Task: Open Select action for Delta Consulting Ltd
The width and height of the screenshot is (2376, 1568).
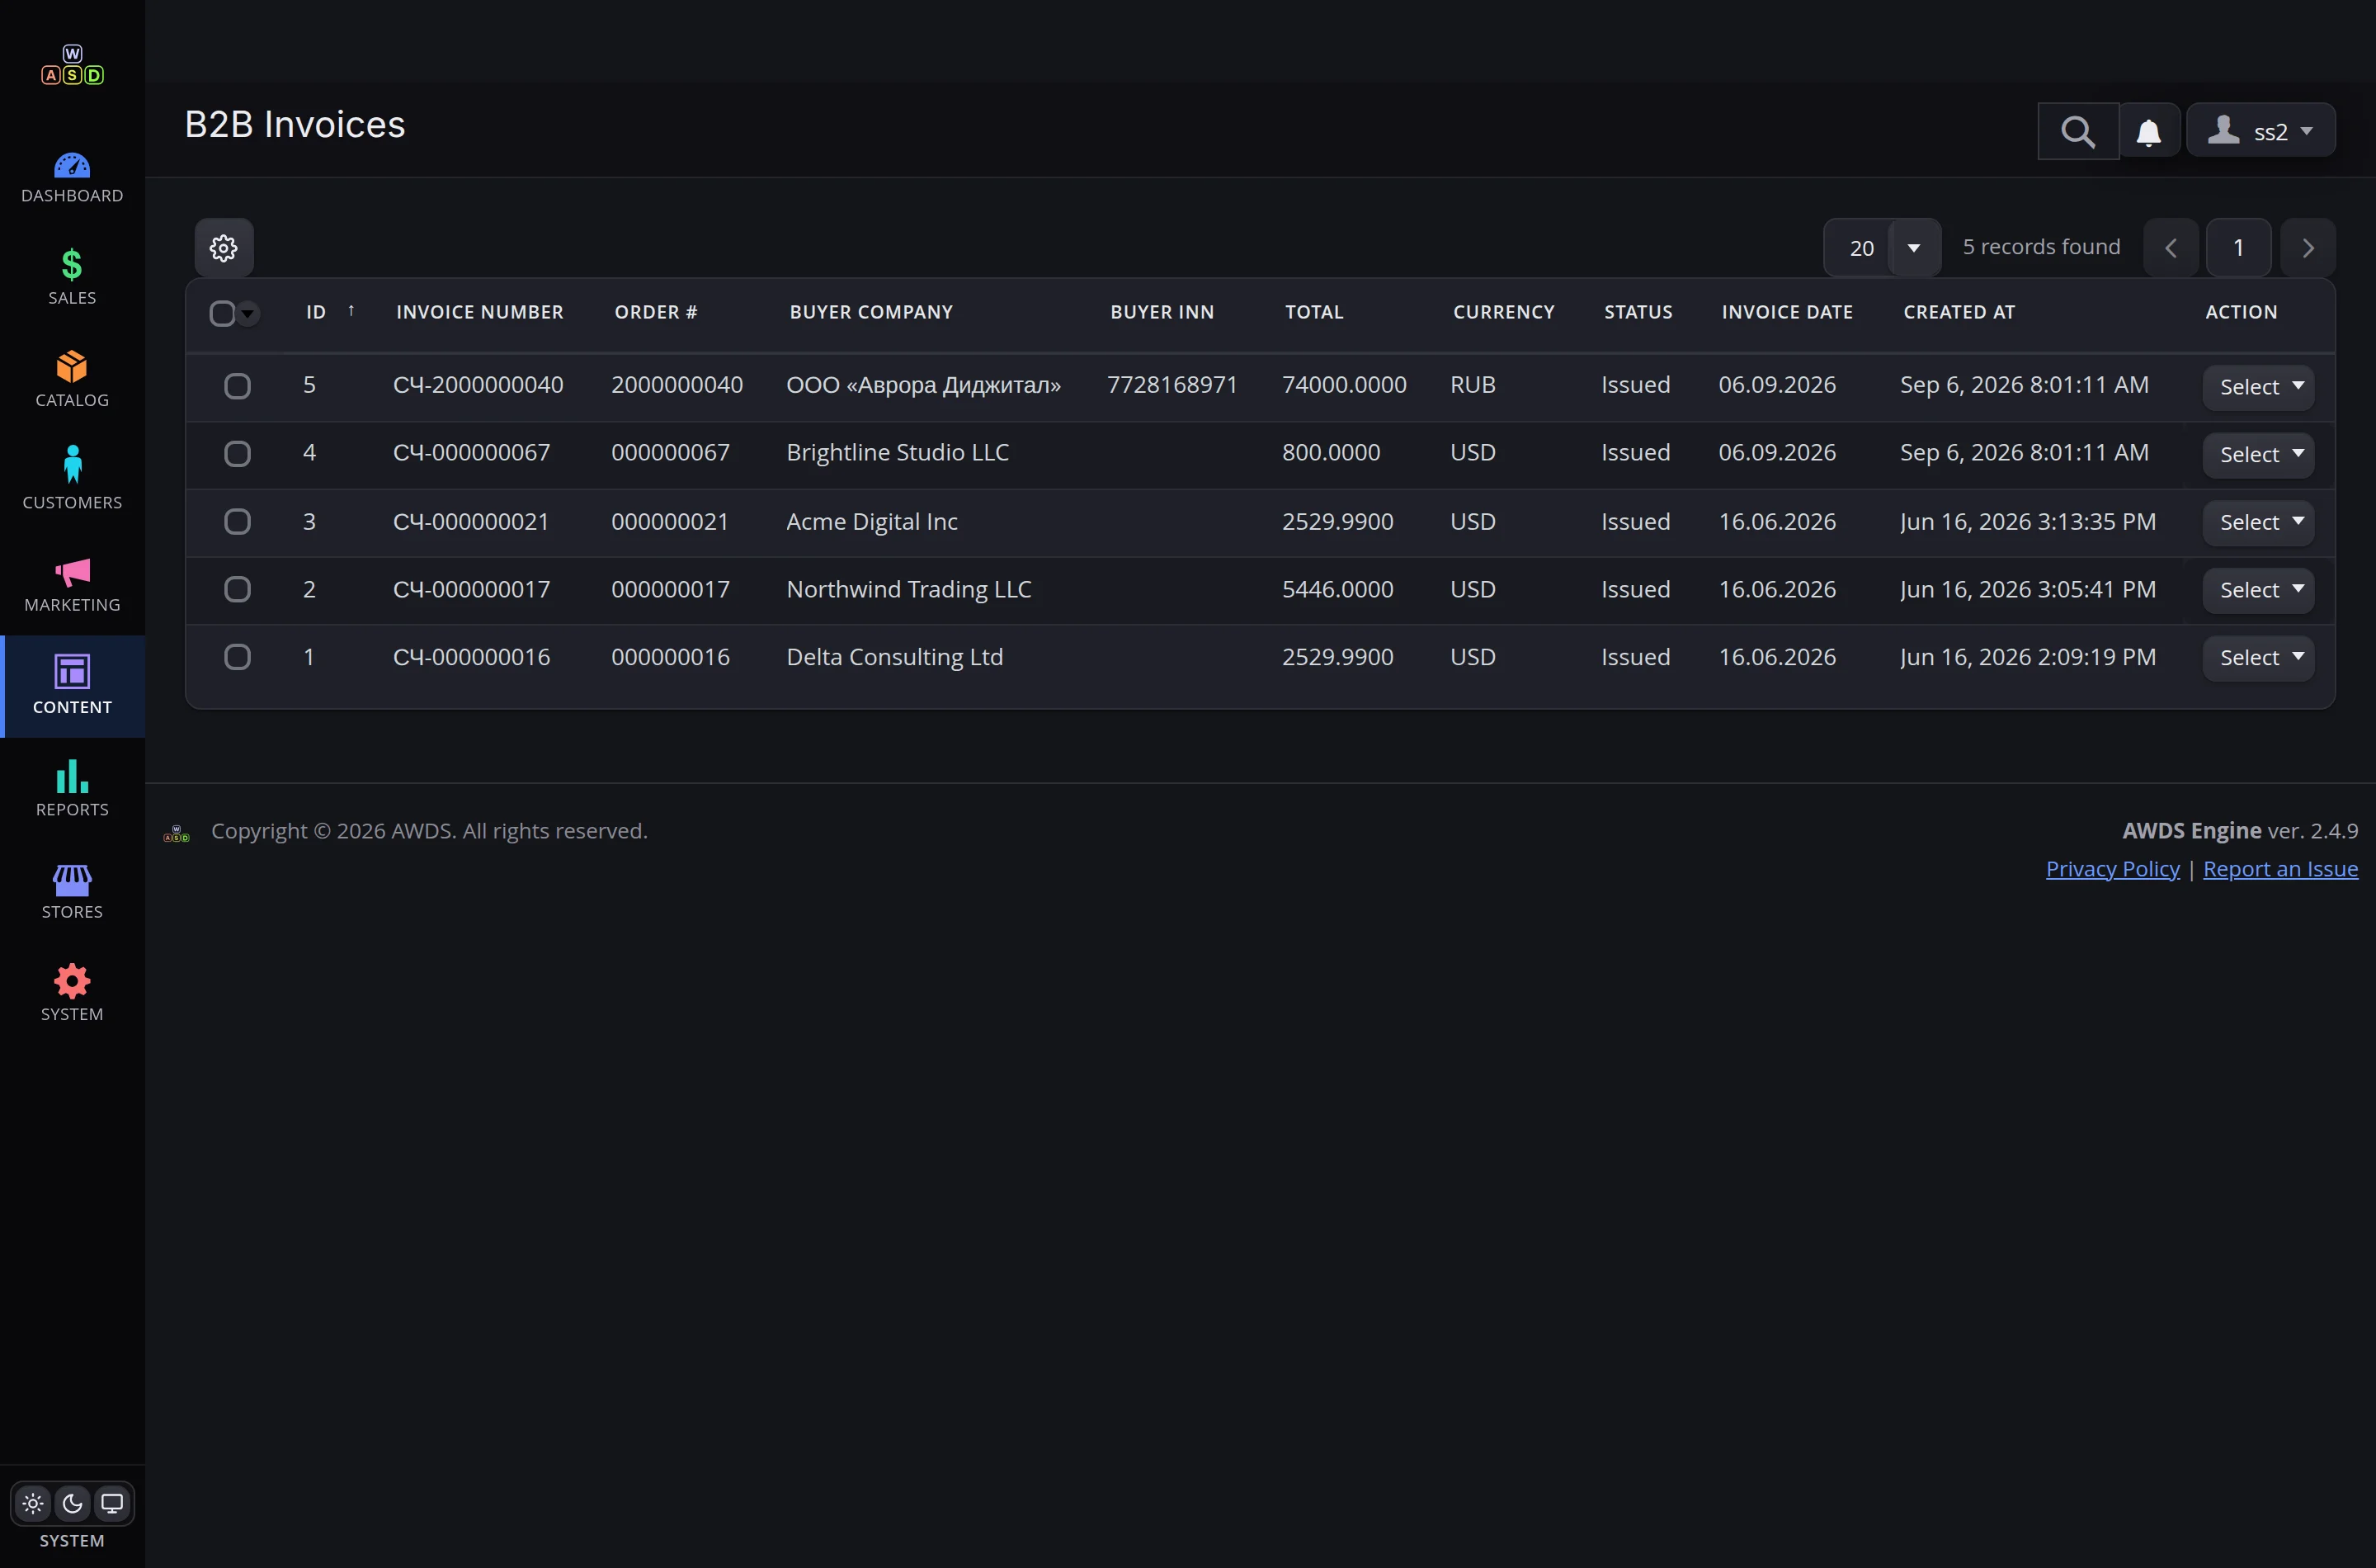Action: coord(2258,657)
